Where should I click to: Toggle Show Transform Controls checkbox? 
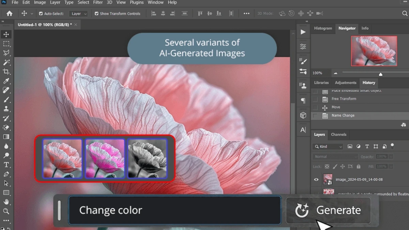(x=96, y=14)
